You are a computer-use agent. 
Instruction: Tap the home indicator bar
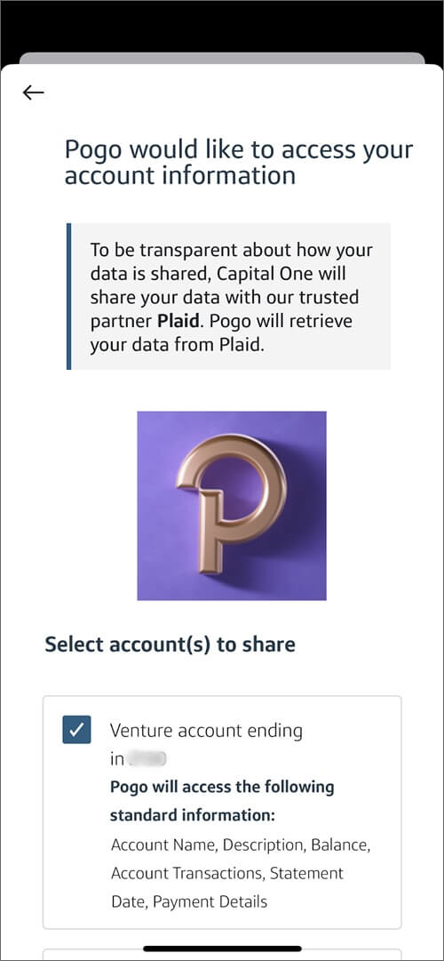[x=222, y=949]
